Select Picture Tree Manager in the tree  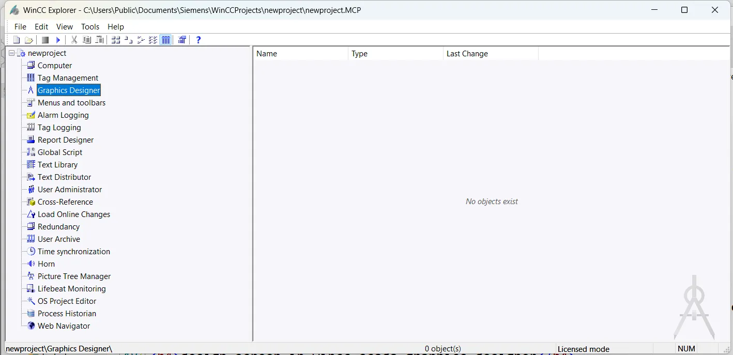[74, 276]
